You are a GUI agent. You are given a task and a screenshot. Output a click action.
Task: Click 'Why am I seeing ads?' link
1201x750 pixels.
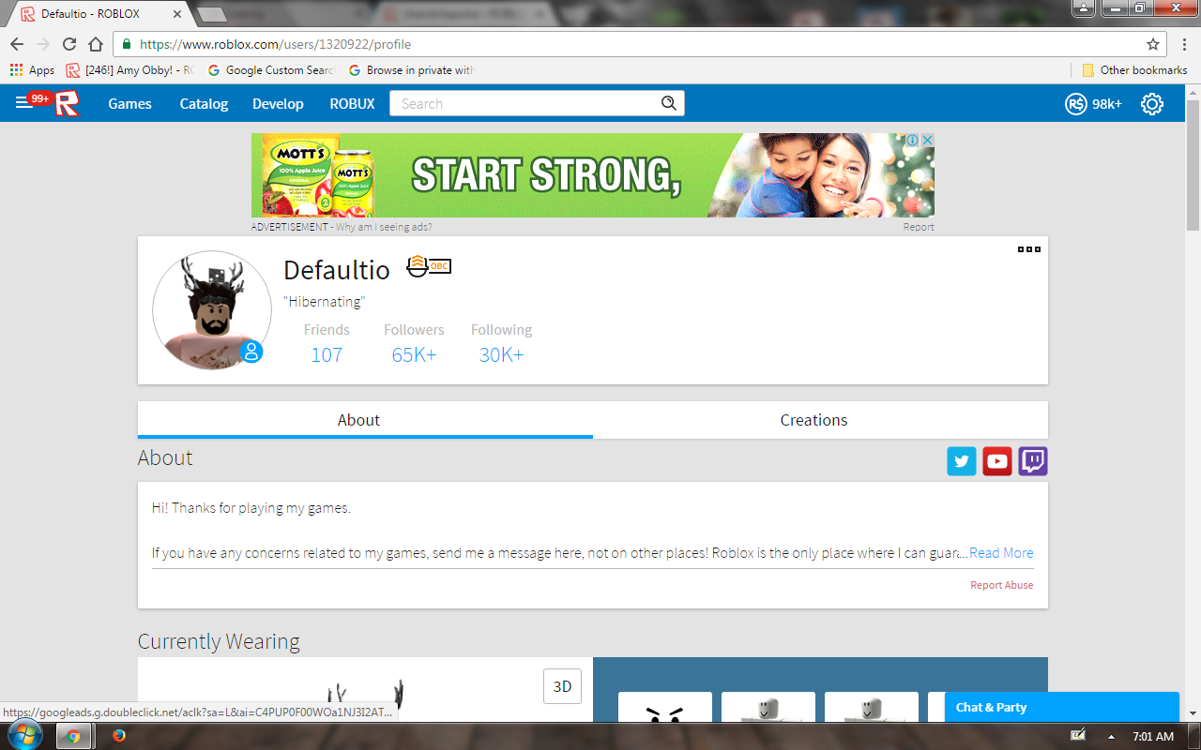(x=384, y=227)
